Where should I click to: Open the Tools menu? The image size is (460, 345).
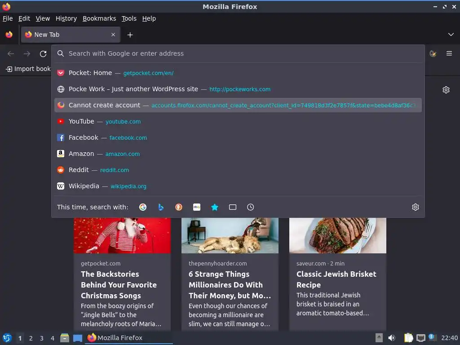point(129,18)
